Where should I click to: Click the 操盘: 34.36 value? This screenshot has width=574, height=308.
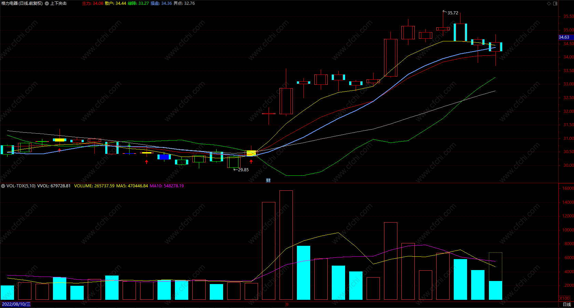click(x=161, y=3)
